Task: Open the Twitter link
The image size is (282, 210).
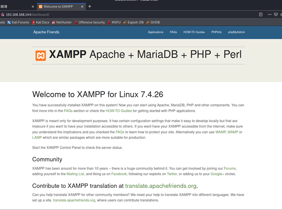Action: pos(172,174)
